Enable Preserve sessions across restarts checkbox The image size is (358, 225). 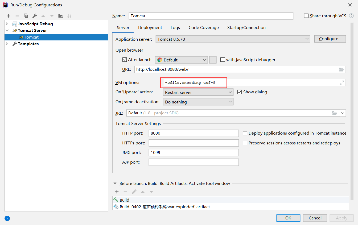click(x=245, y=143)
